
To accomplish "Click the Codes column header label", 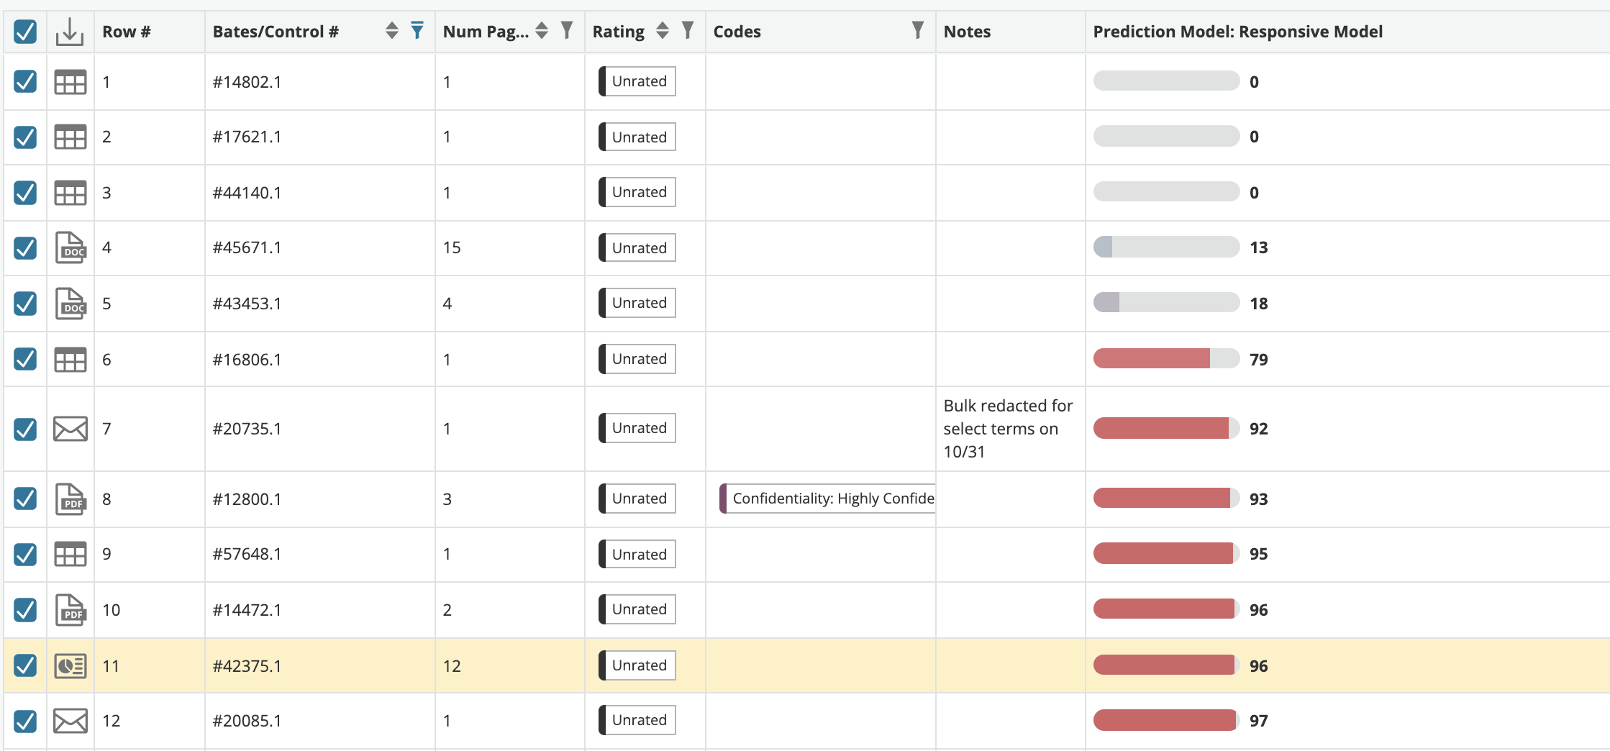I will coord(737,32).
